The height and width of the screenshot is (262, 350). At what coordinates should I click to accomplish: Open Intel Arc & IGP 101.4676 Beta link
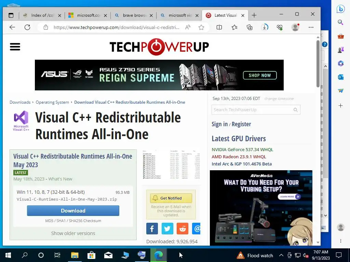242,164
